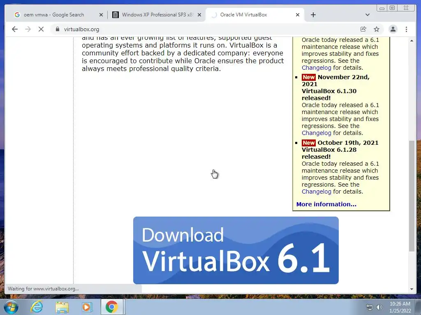Open a new tab with plus button
This screenshot has width=421, height=315.
point(313,15)
